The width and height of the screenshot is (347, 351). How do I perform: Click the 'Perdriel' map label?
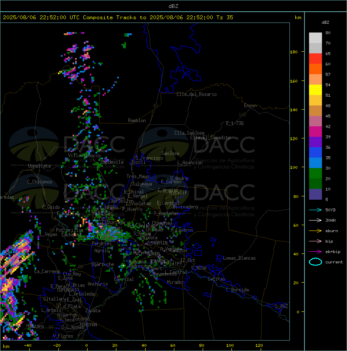(x=102, y=243)
